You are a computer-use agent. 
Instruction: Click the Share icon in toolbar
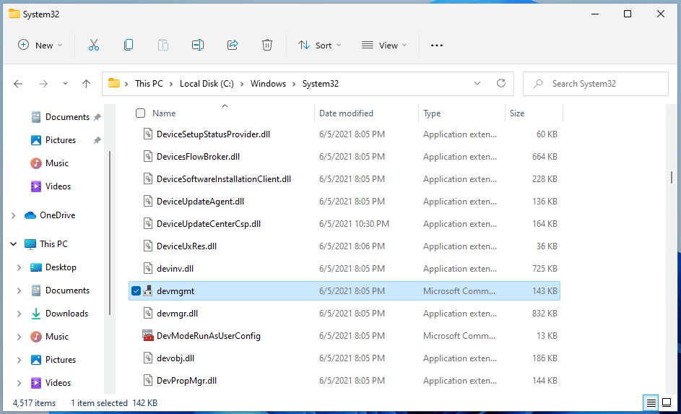tap(233, 45)
